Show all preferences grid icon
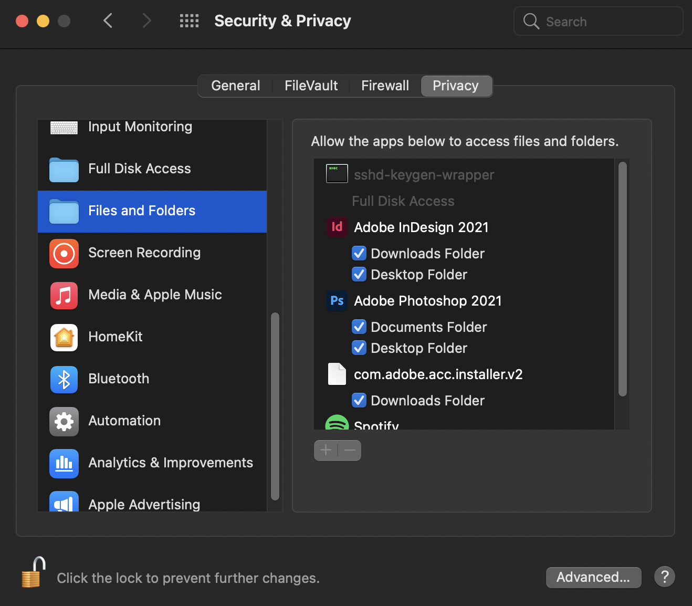 pyautogui.click(x=189, y=21)
